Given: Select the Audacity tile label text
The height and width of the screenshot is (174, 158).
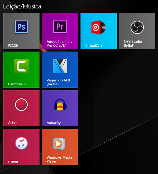Looking at the screenshot, I should [x=54, y=123].
